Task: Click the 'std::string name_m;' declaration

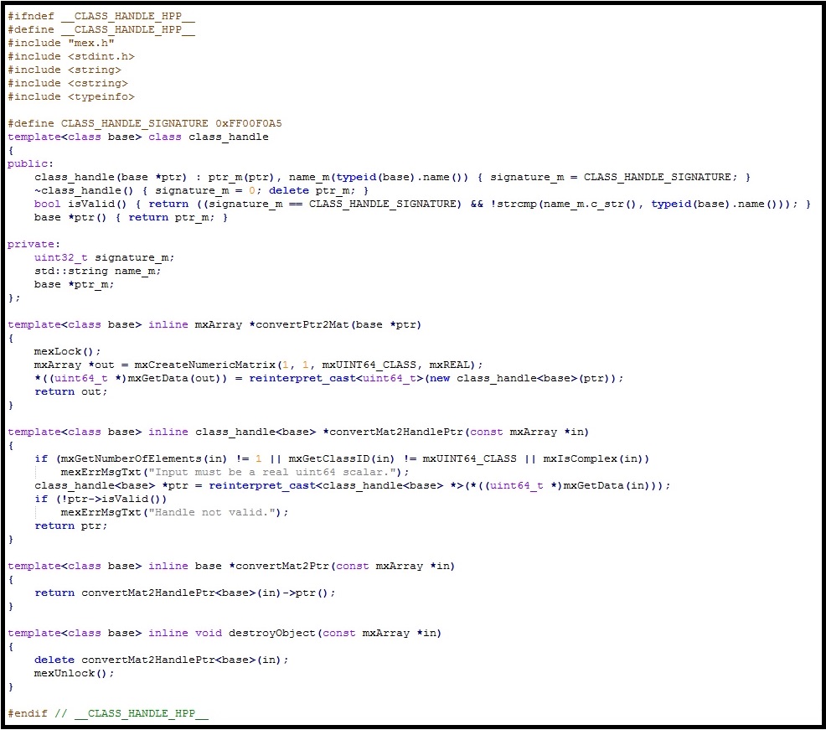Action: [x=98, y=271]
